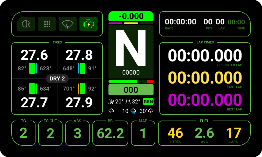
Task: Click the purple best lap time
Action: tap(205, 100)
